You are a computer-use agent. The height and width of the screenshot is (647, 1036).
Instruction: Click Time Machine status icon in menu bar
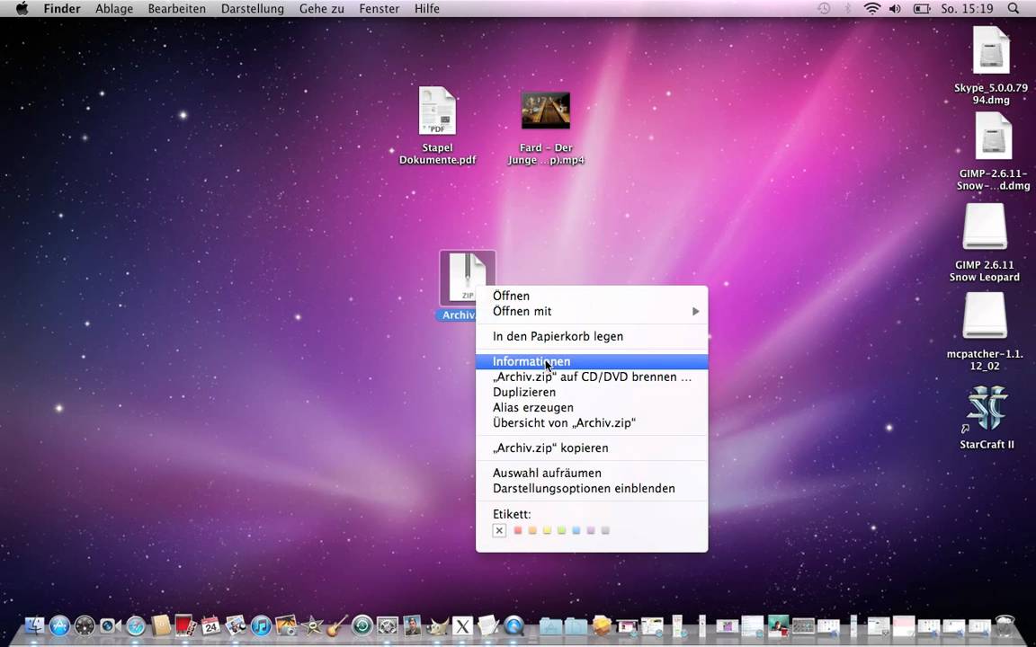[824, 9]
